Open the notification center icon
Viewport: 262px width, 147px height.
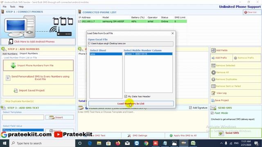[257, 143]
